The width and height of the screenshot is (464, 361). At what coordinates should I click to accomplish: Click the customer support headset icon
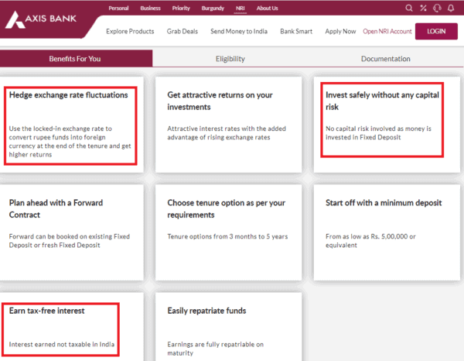437,8
